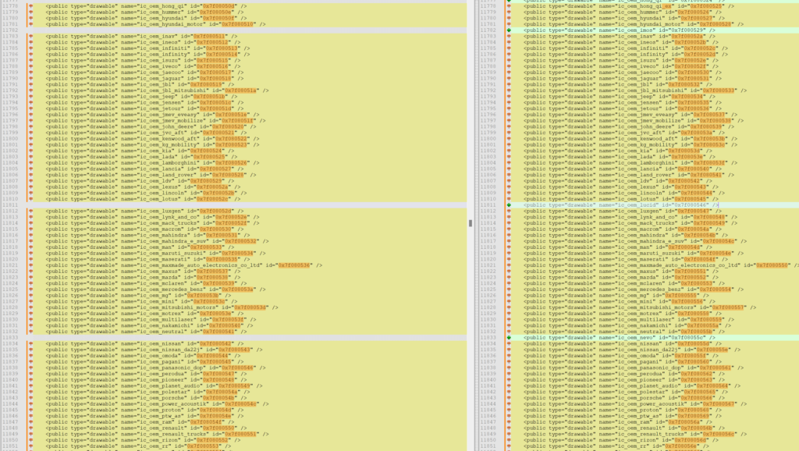Click right pane line containing ic_oem_panasonic_dop

(634, 368)
